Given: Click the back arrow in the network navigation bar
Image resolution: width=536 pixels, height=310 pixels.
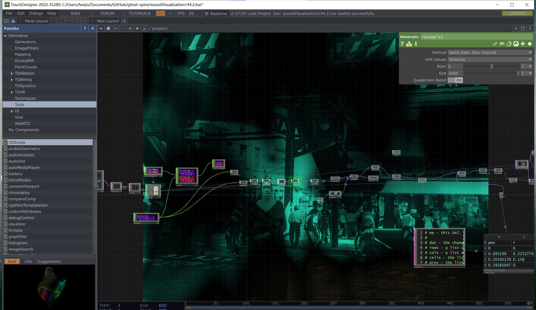Looking at the screenshot, I should pos(115,28).
